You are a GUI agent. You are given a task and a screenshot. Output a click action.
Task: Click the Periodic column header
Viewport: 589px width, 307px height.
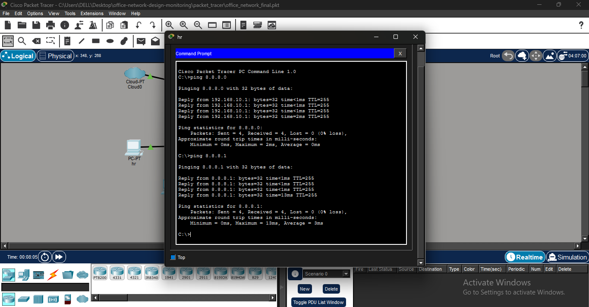[517, 269]
